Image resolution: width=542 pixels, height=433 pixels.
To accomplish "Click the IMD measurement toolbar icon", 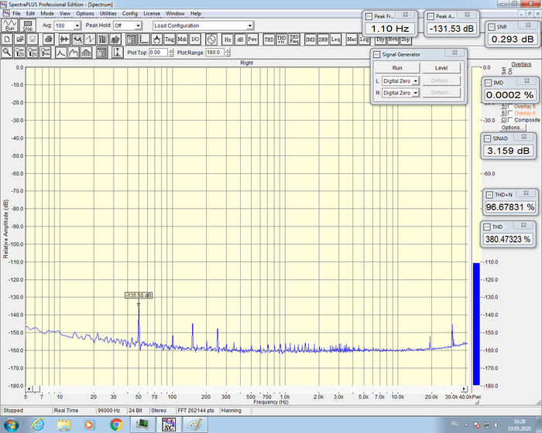I will [310, 39].
